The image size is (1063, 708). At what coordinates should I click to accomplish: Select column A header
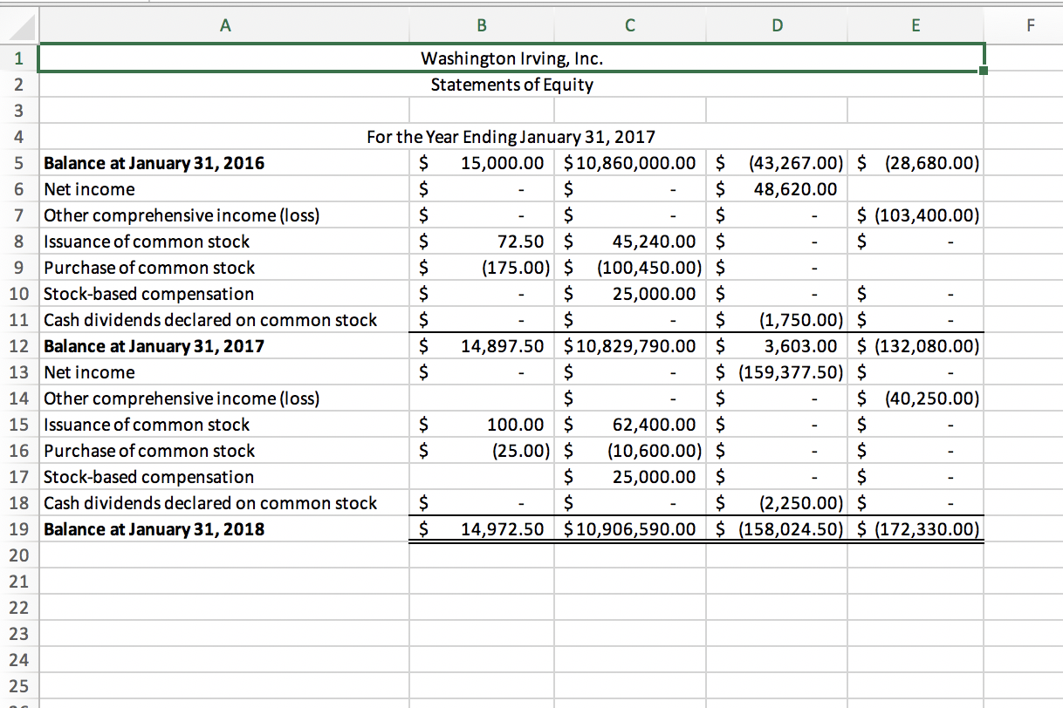coord(225,25)
